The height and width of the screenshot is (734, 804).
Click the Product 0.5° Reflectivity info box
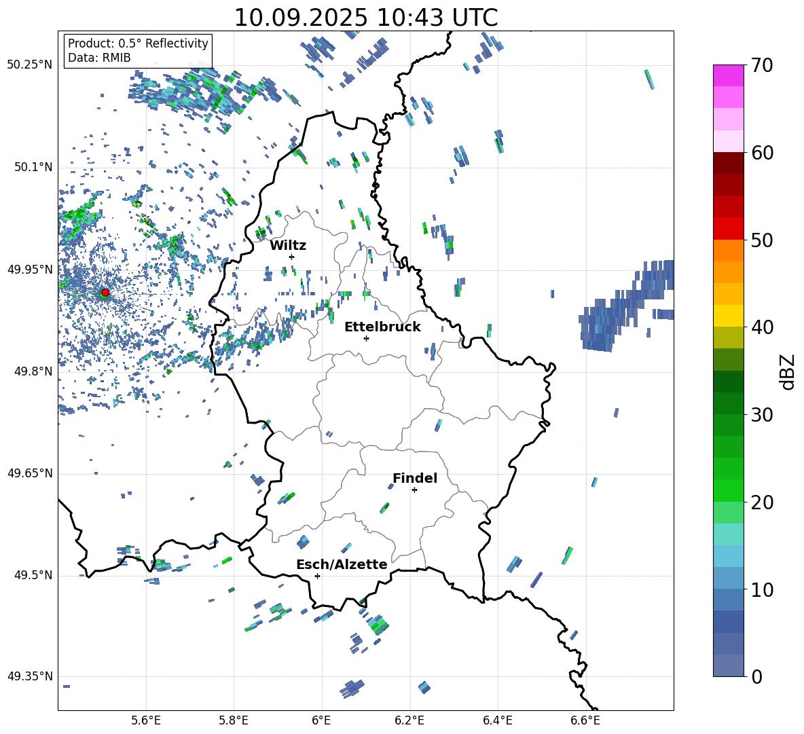pos(138,50)
